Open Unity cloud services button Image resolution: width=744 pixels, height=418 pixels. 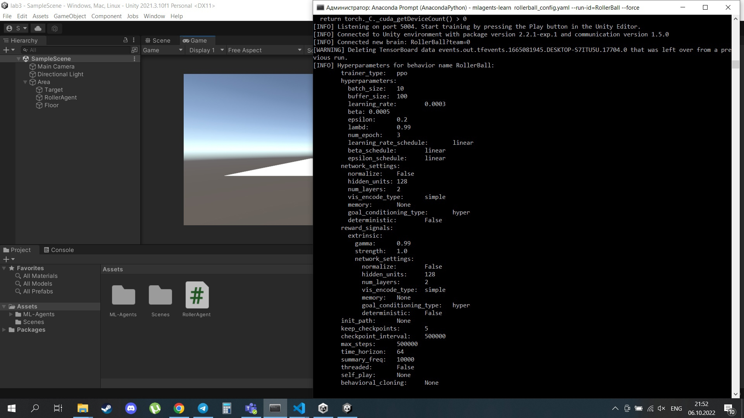(x=38, y=28)
